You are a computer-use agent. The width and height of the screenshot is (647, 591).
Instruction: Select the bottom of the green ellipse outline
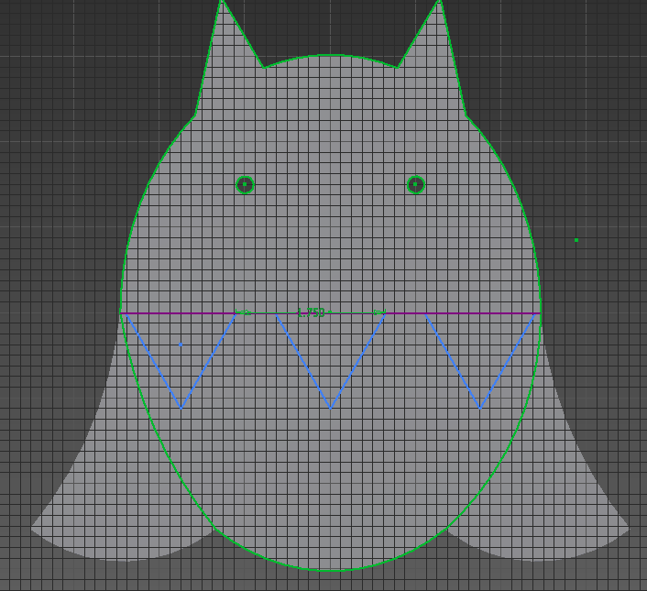pos(331,570)
